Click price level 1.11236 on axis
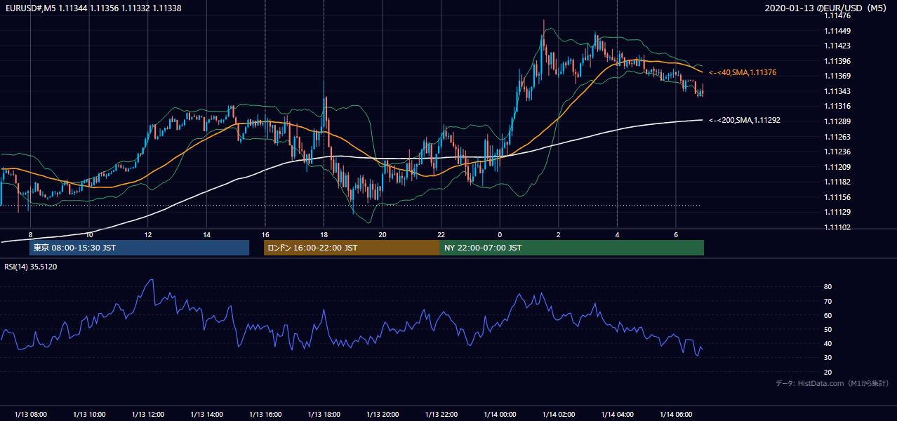Image resolution: width=897 pixels, height=421 pixels. (837, 152)
